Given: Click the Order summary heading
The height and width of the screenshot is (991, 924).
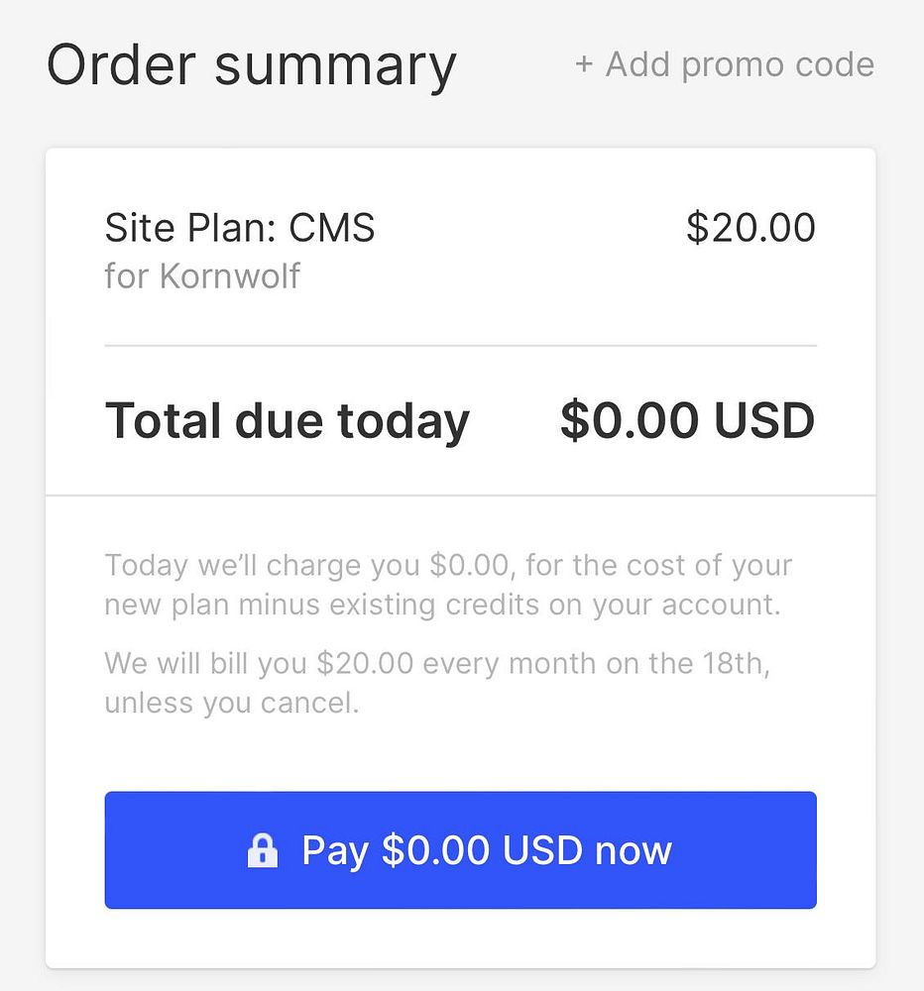Looking at the screenshot, I should tap(251, 65).
